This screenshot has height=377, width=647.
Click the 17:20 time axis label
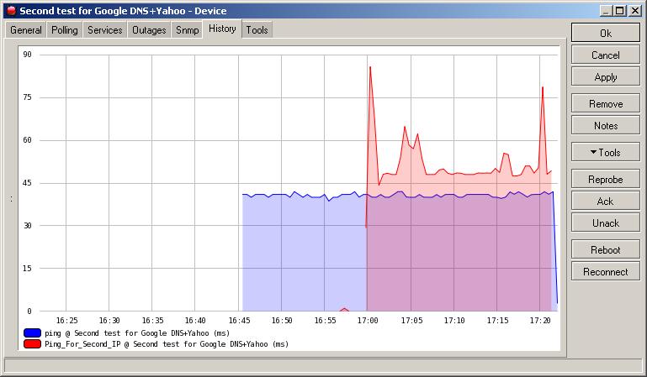click(x=539, y=320)
